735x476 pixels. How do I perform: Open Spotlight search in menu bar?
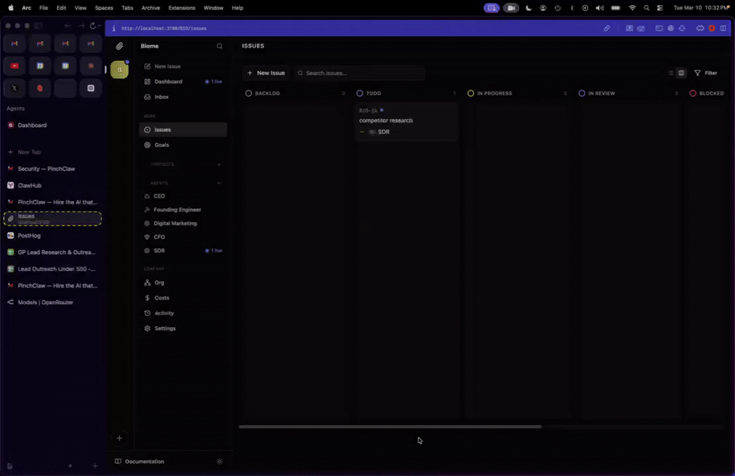tap(647, 8)
